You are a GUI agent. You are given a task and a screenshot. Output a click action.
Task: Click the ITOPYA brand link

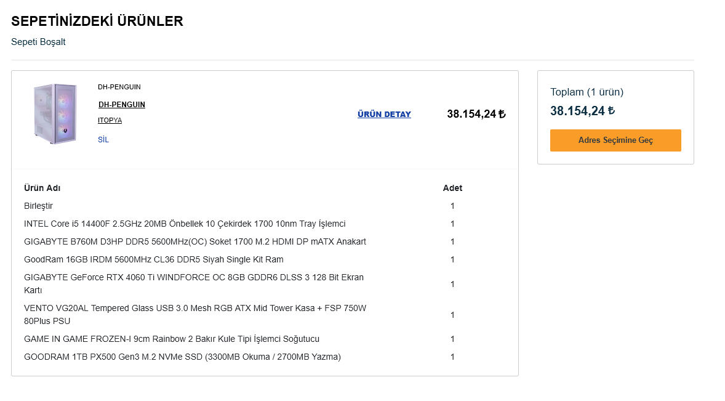110,120
